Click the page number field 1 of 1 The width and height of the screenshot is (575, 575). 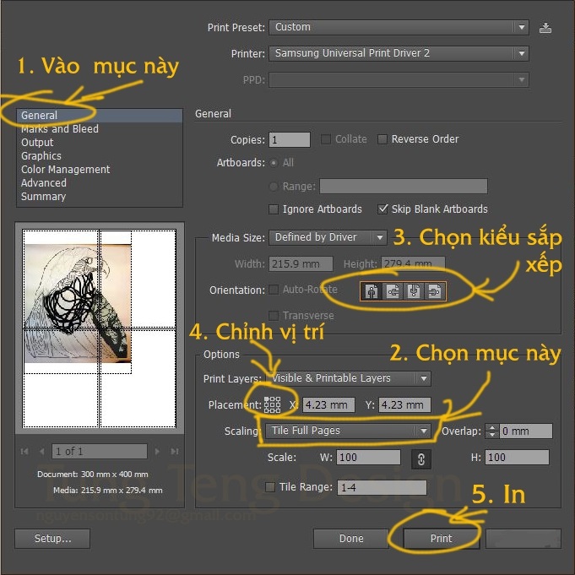coord(100,452)
